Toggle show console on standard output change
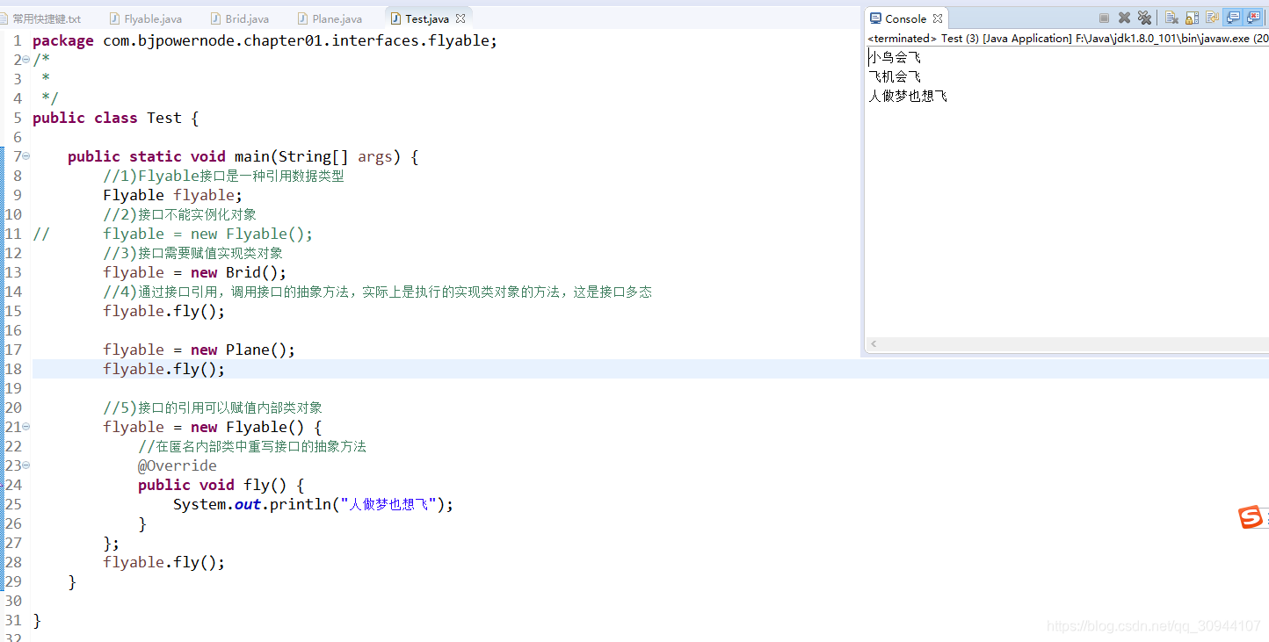Image resolution: width=1269 pixels, height=642 pixels. click(1233, 18)
